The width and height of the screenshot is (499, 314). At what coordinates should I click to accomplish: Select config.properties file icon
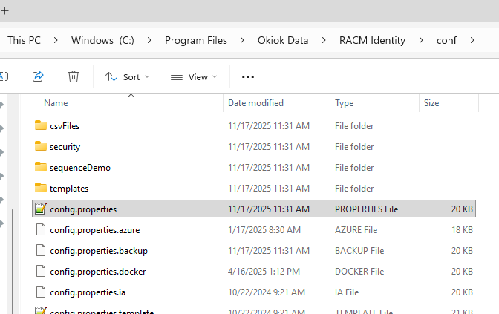[41, 209]
